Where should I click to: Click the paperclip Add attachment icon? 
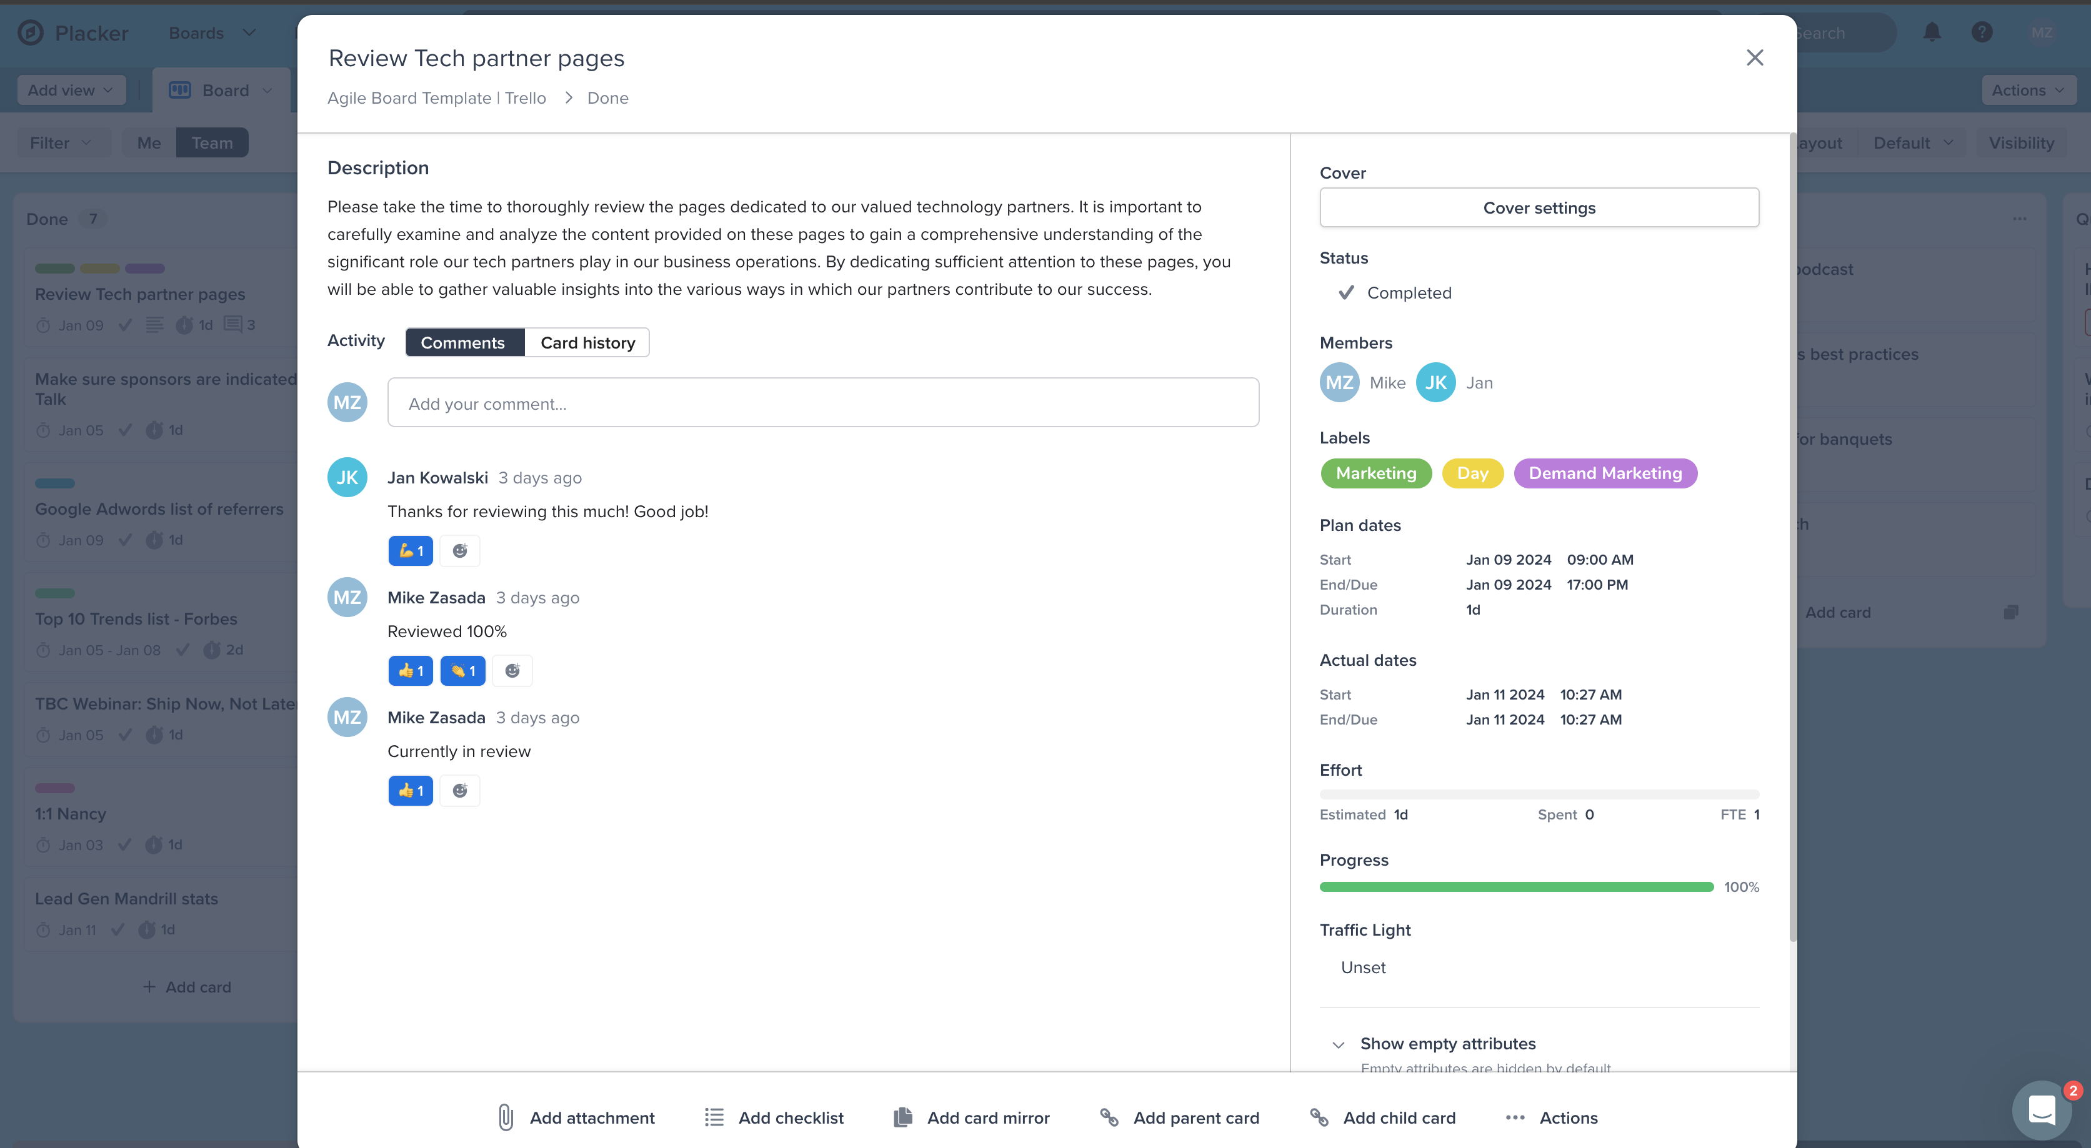[505, 1117]
